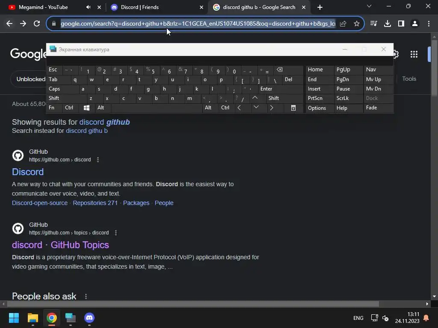
Task: Click the Help key on on-screen keyboard
Action: (x=348, y=108)
